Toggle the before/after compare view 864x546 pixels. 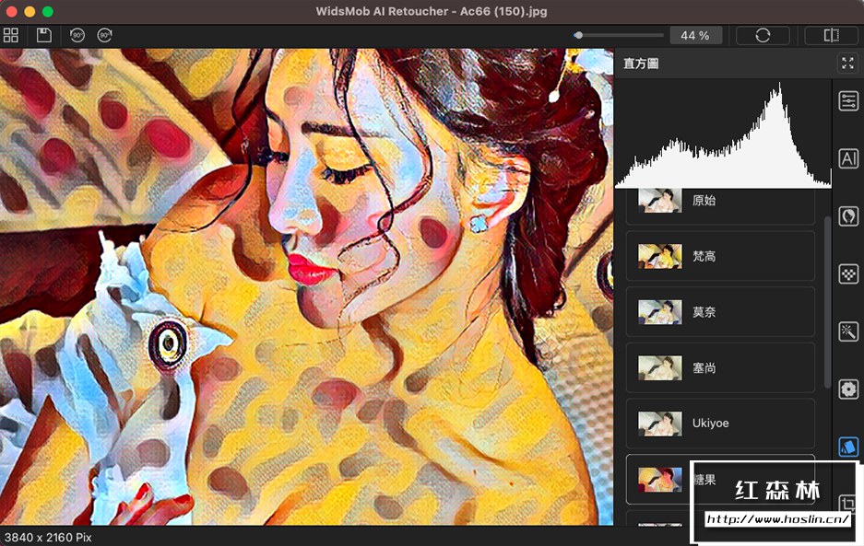(x=831, y=35)
